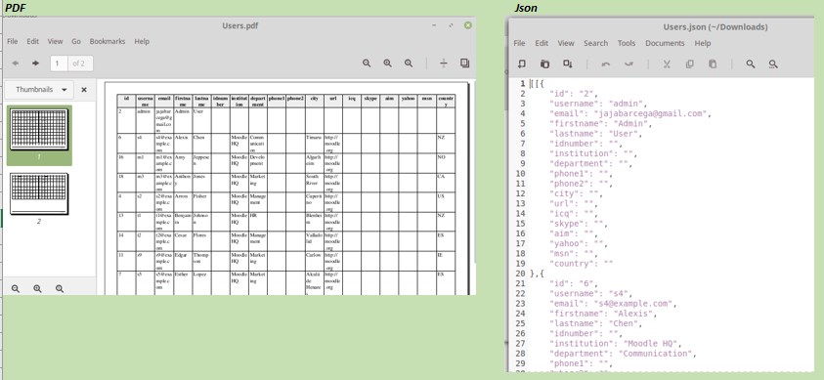Click new document icon in text editor
This screenshot has width=824, height=380.
coord(522,64)
